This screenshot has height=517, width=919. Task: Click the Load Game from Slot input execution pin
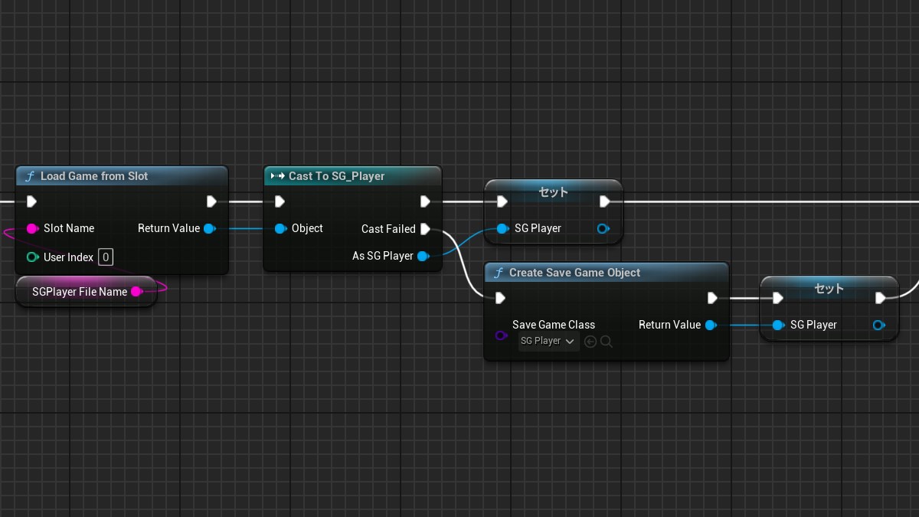tap(32, 201)
